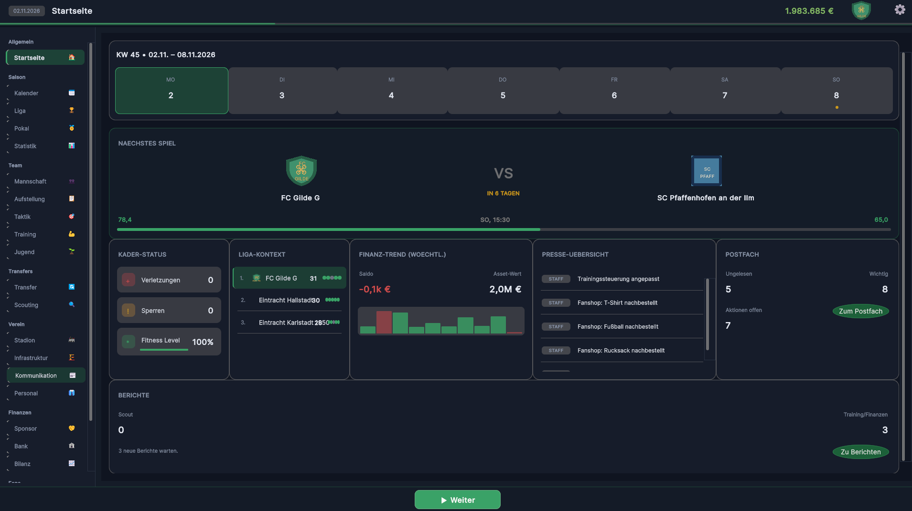The image size is (912, 511).
Task: Select Eintracht Hallstadt league row
Action: click(290, 300)
